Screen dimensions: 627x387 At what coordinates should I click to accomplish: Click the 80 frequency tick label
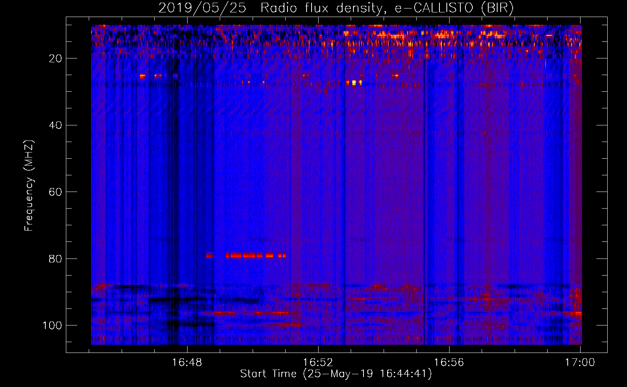55,259
